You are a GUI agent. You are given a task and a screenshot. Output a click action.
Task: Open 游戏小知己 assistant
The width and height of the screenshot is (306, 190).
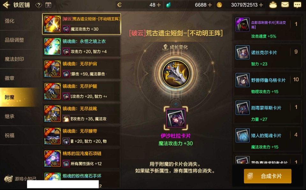[x=20, y=179]
